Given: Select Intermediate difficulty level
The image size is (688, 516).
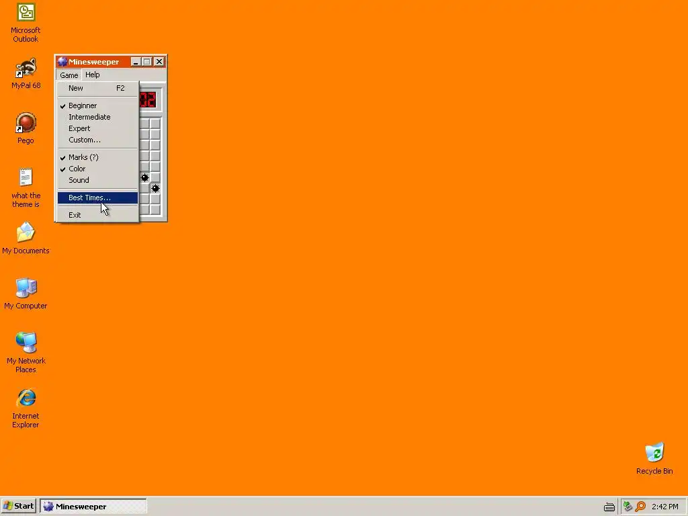Looking at the screenshot, I should coord(97,117).
